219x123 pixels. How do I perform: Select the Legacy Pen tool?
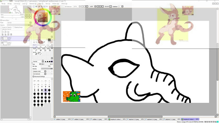[40, 53]
